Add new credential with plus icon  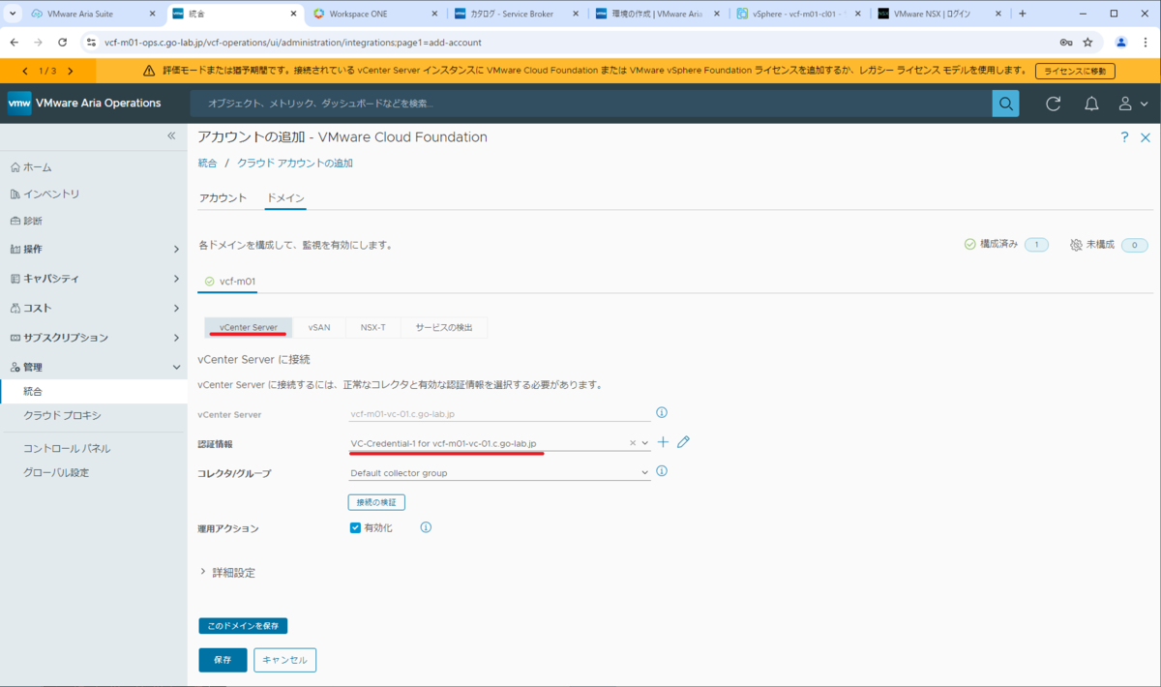tap(663, 442)
